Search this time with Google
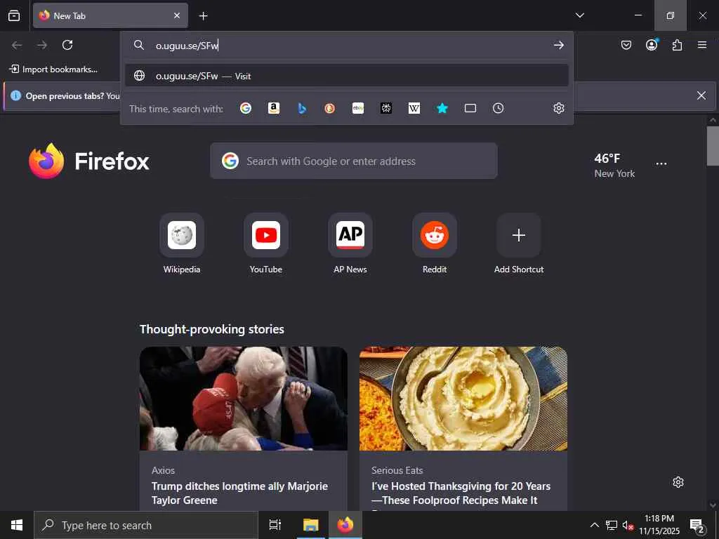Screen dimensions: 719x539 click(246, 108)
